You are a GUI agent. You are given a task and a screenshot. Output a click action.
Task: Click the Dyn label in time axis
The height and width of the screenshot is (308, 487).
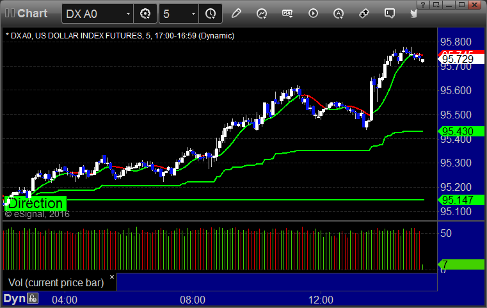tap(14, 298)
